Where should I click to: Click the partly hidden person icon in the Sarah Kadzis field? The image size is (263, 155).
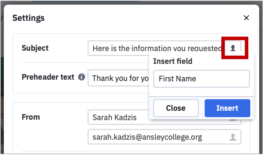point(233,120)
